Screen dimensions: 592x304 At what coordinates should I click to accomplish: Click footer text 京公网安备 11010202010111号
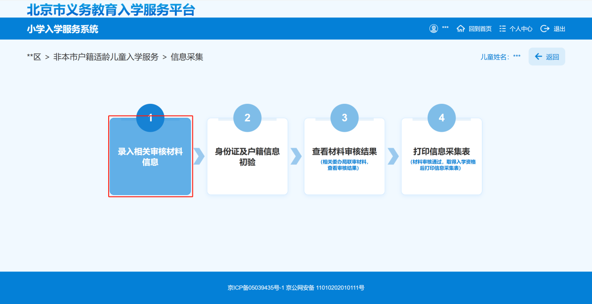click(x=325, y=287)
